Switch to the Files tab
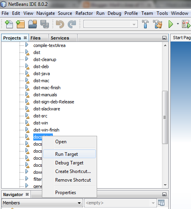Viewport: 191px width, 209px height. (36, 38)
